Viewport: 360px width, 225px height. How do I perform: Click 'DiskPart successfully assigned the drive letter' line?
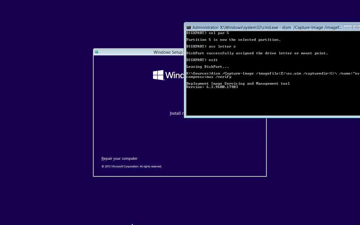257,53
